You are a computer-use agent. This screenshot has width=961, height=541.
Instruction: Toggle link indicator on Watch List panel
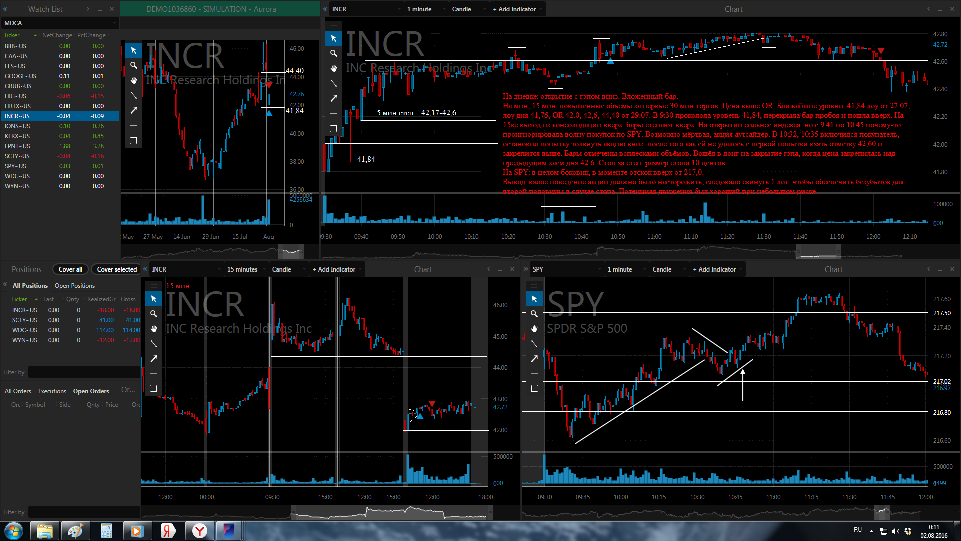coord(5,9)
